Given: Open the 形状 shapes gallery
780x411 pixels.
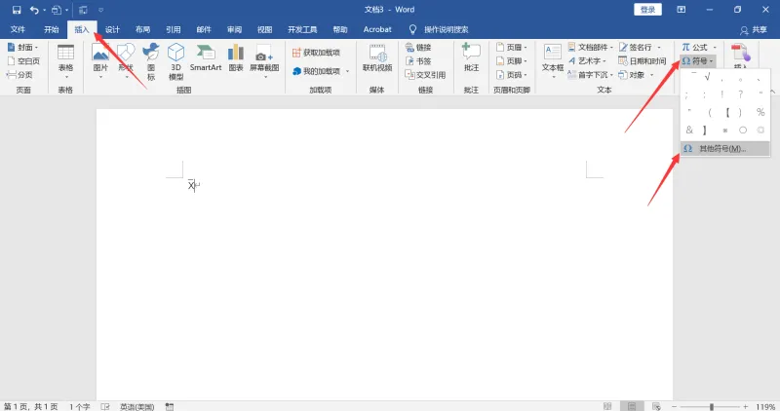Looking at the screenshot, I should click(126, 61).
